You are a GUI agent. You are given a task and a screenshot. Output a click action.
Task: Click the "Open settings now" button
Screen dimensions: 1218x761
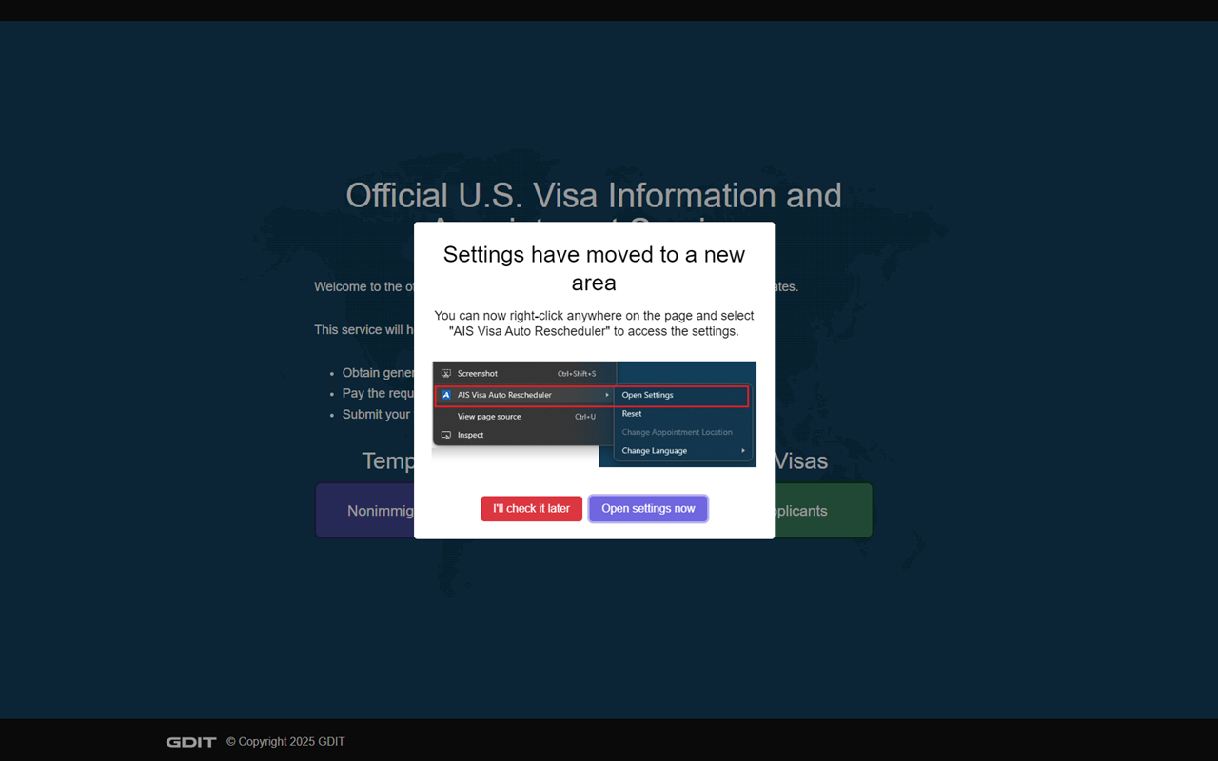648,509
